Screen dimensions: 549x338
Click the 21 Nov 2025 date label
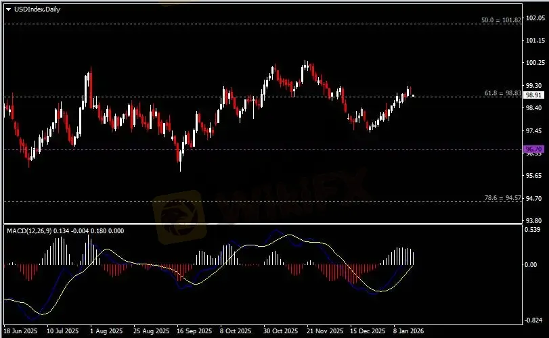325,331
